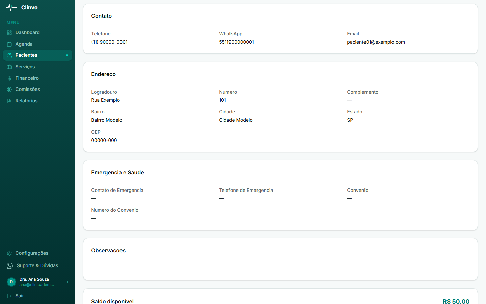Open the Serviços menu item
The image size is (486, 304).
coord(37,67)
